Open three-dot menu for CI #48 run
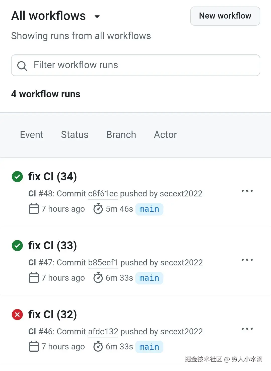Screen dimensions: 271x371 click(247, 191)
